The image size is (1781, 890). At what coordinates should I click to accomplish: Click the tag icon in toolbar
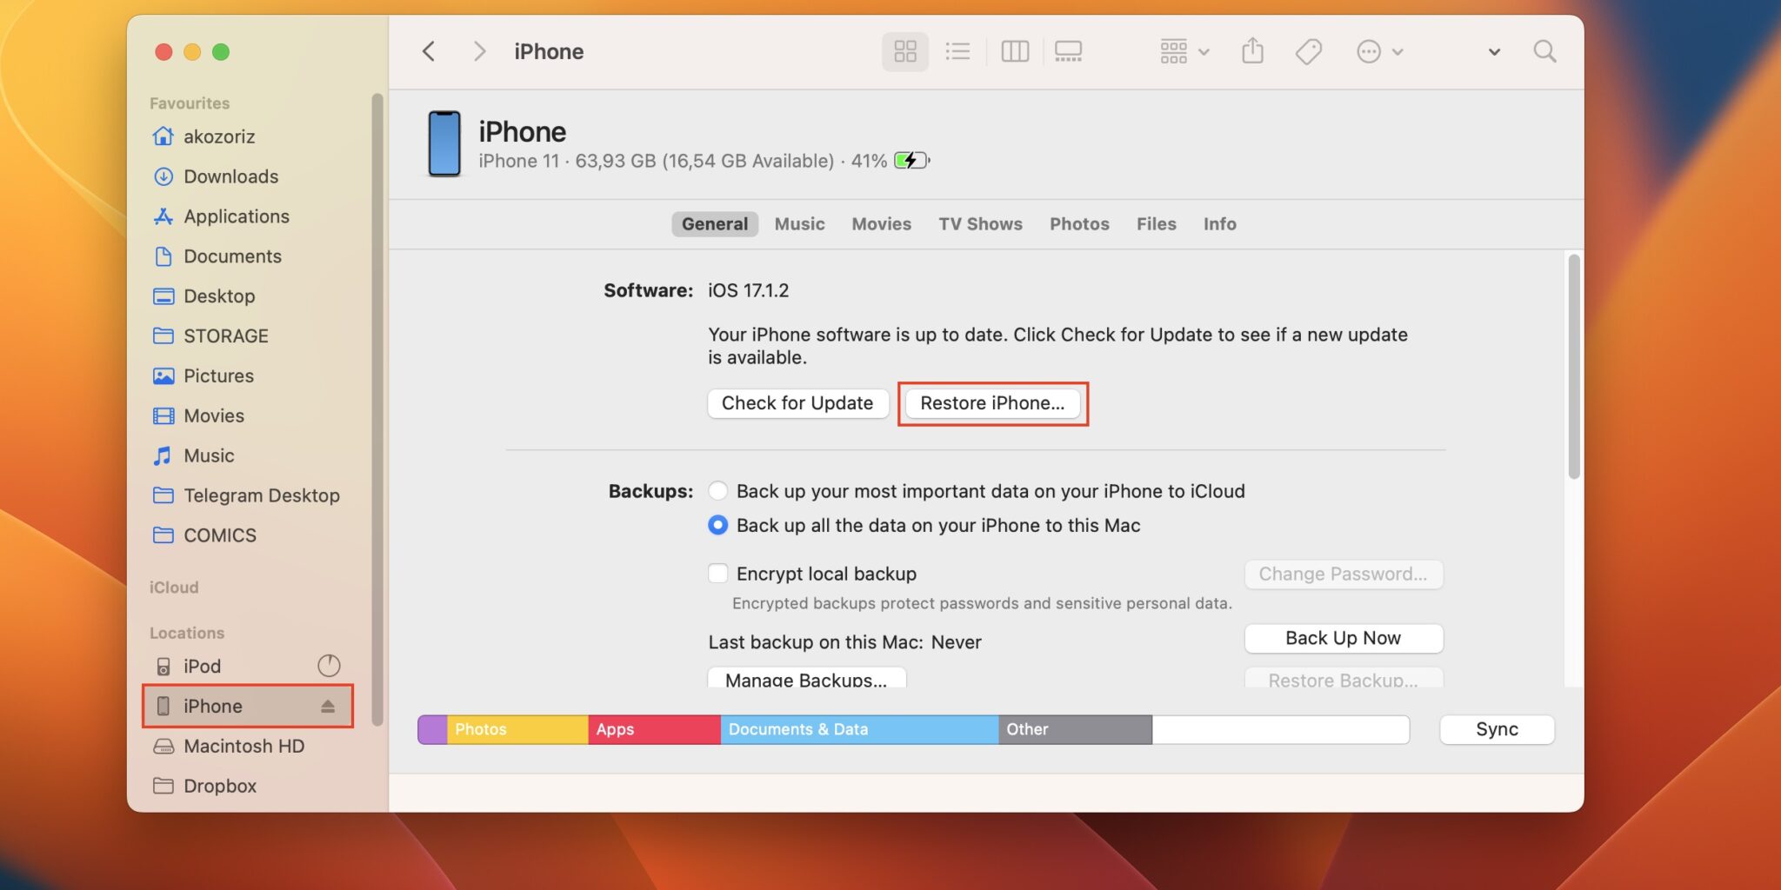1308,51
